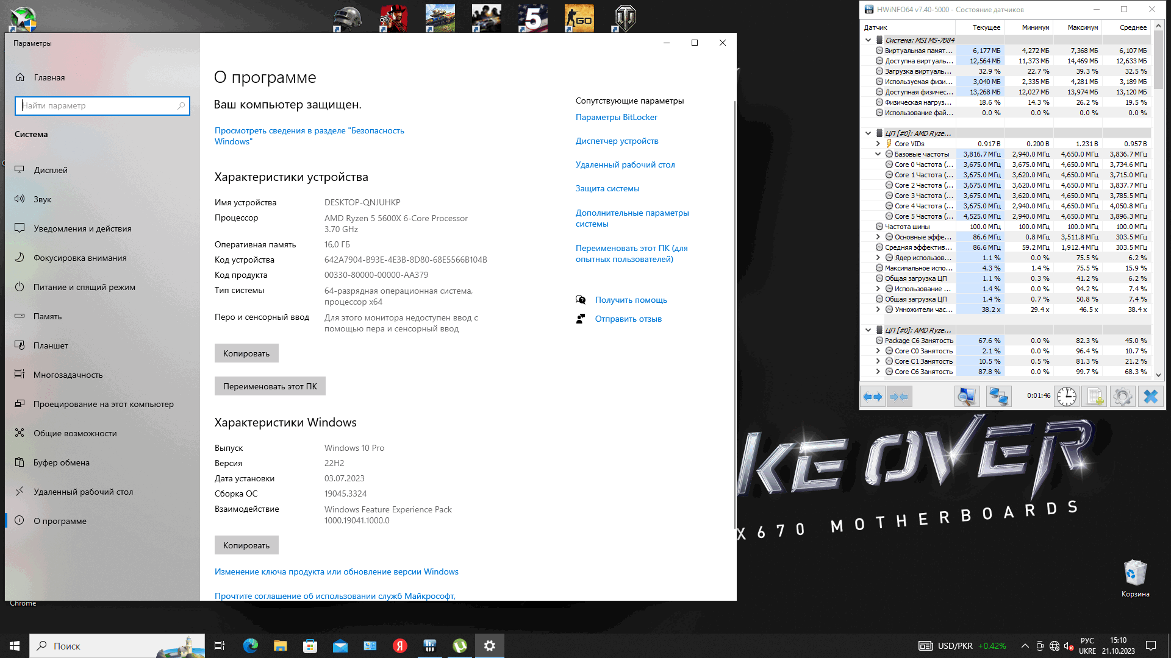
Task: Expand the Core C6 Занятость row
Action: (878, 372)
